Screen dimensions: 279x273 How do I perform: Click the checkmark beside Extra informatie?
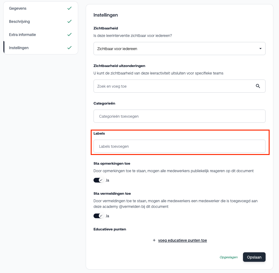click(x=69, y=35)
